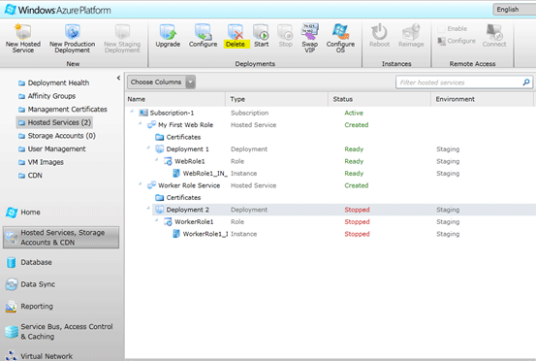Start the selected deployment

click(x=261, y=36)
